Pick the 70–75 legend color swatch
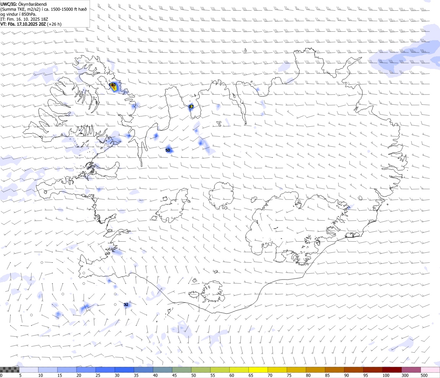This screenshot has width=440, height=378. click(x=277, y=370)
